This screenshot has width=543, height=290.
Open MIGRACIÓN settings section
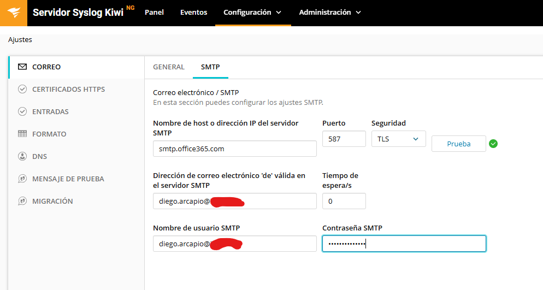click(x=76, y=201)
